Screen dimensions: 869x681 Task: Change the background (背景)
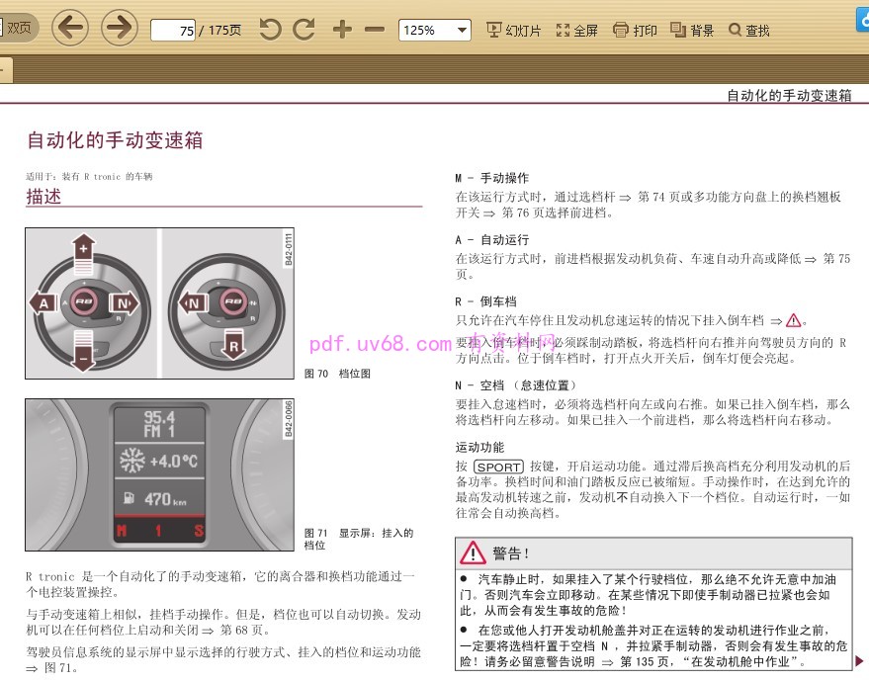pyautogui.click(x=692, y=31)
